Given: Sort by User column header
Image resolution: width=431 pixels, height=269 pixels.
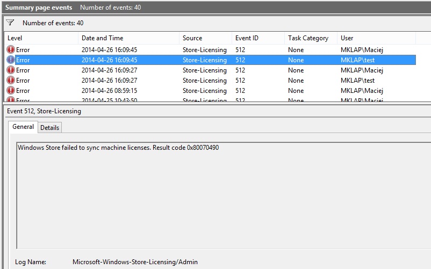Looking at the screenshot, I should pos(376,38).
